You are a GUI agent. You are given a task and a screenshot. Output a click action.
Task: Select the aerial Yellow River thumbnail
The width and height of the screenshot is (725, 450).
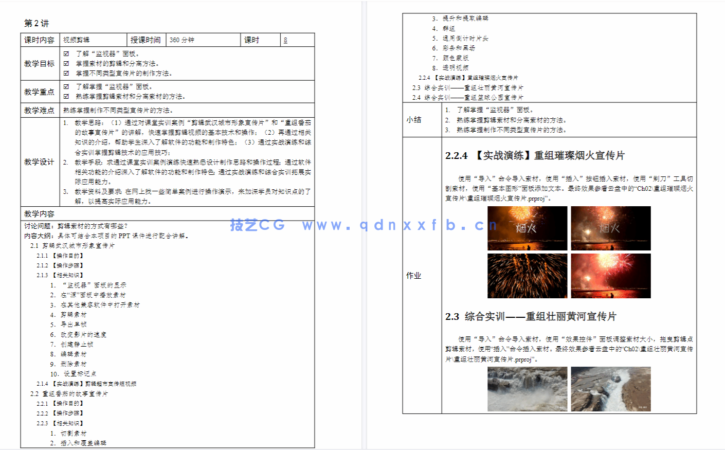click(x=610, y=389)
